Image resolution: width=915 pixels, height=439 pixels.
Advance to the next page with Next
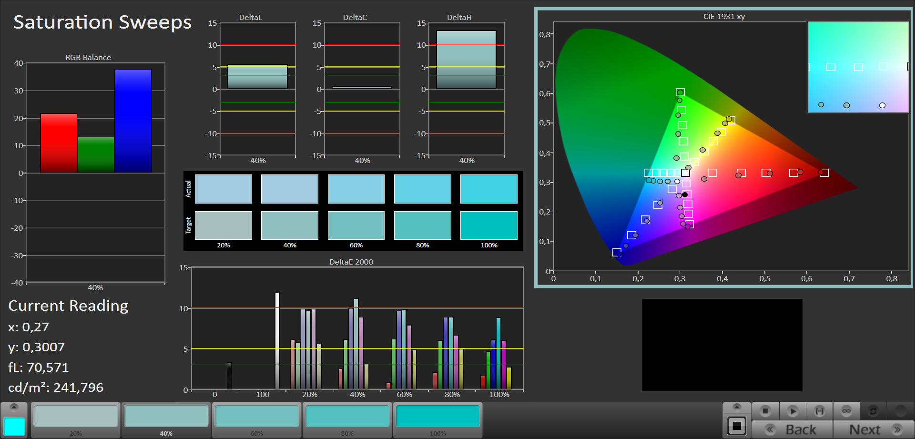click(874, 429)
